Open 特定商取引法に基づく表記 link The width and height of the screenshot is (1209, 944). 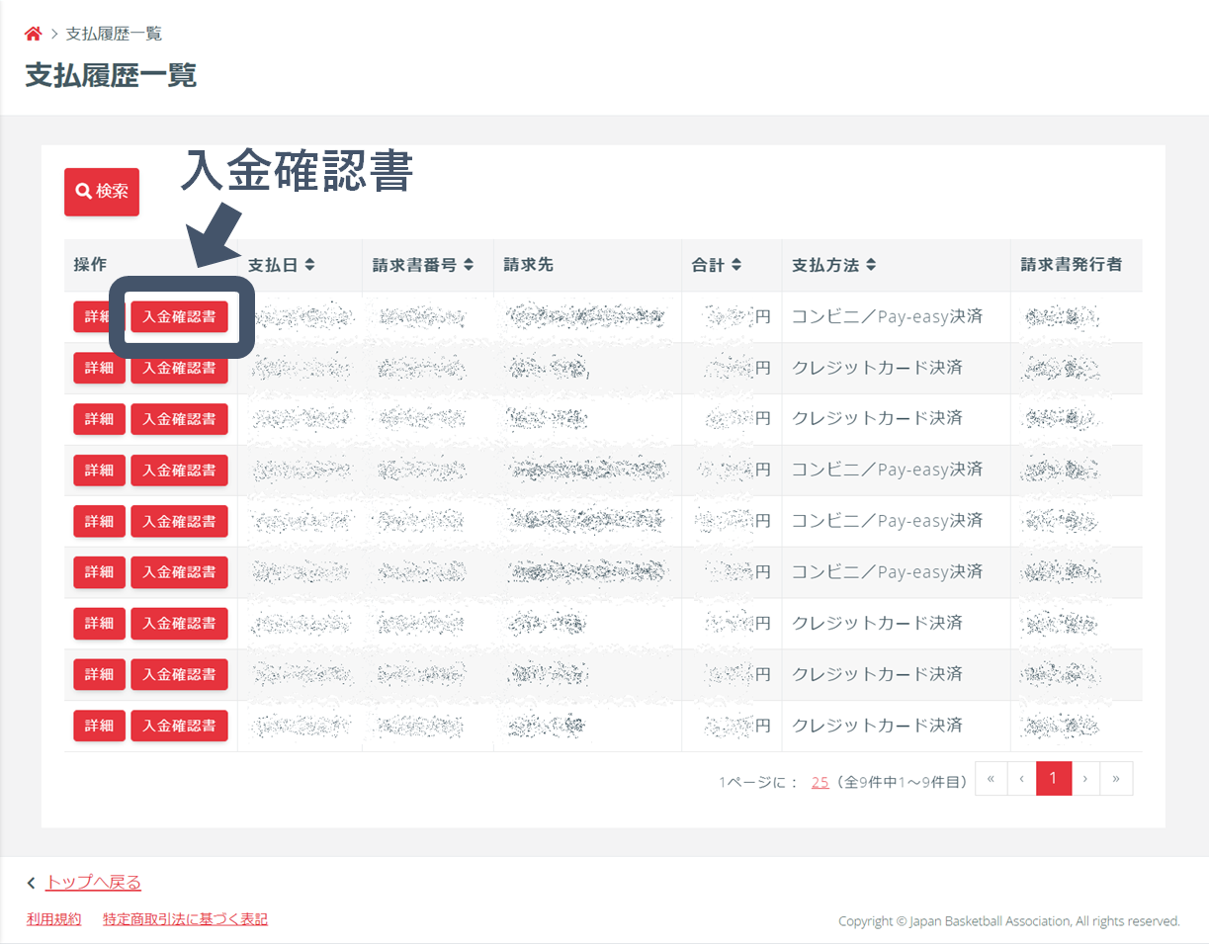185,919
